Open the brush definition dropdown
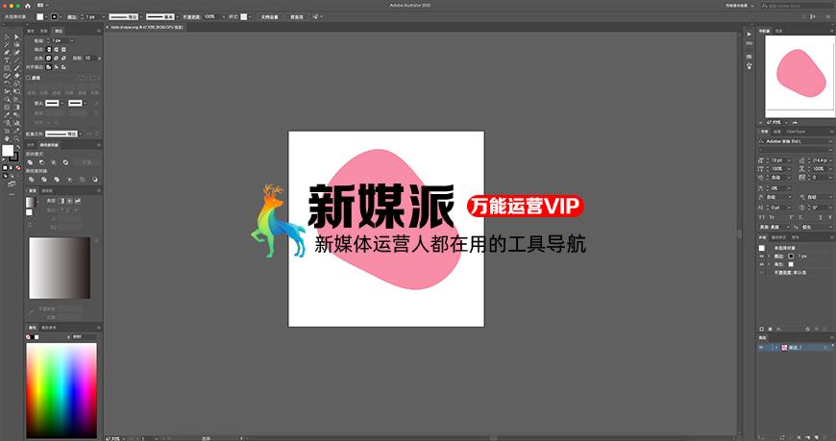Screen dimensions: 836x441 coord(178,17)
